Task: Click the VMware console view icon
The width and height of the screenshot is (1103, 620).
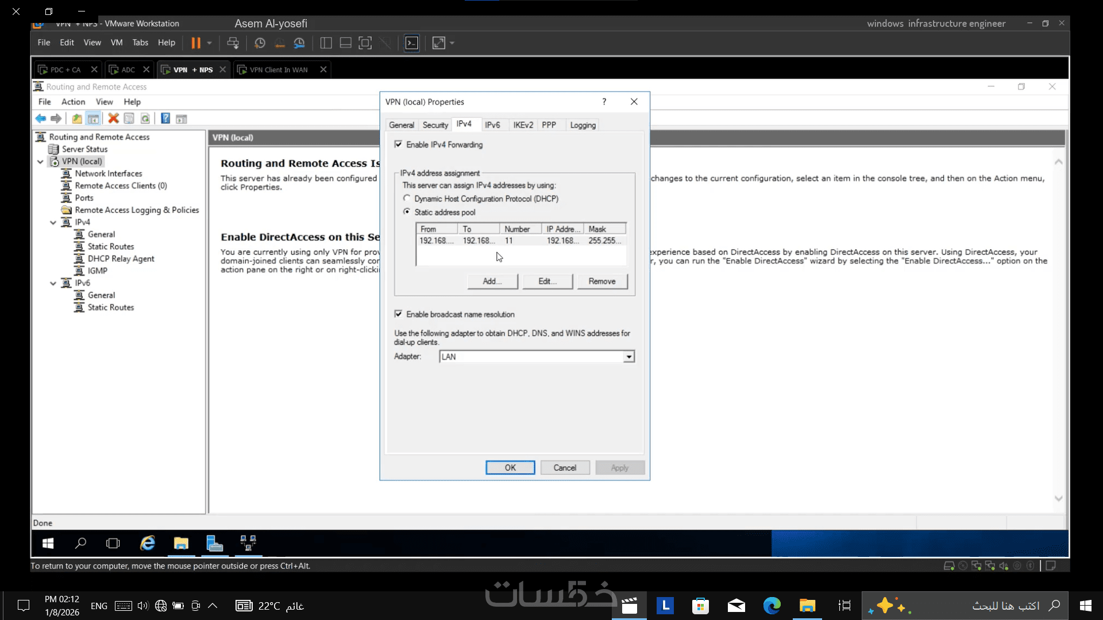Action: [412, 43]
